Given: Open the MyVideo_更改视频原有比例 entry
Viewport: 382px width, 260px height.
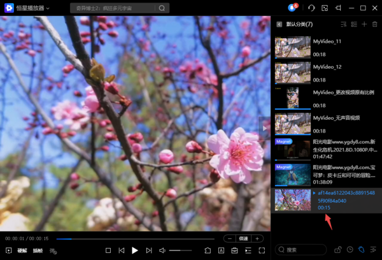Looking at the screenshot, I should coord(326,98).
